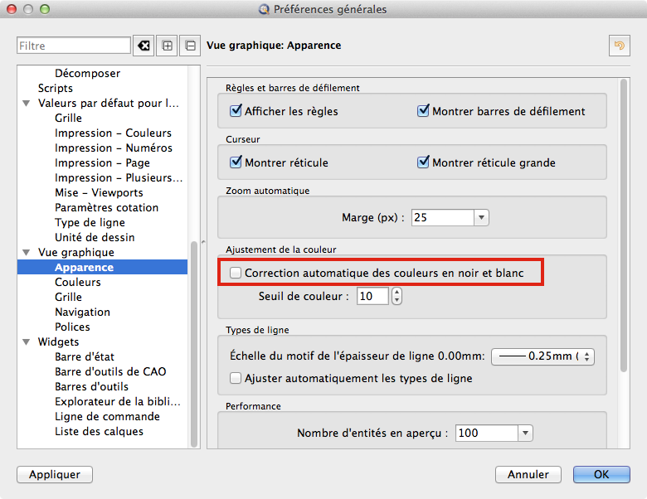
Task: Uncheck Montrer barres de défilement
Action: (424, 111)
